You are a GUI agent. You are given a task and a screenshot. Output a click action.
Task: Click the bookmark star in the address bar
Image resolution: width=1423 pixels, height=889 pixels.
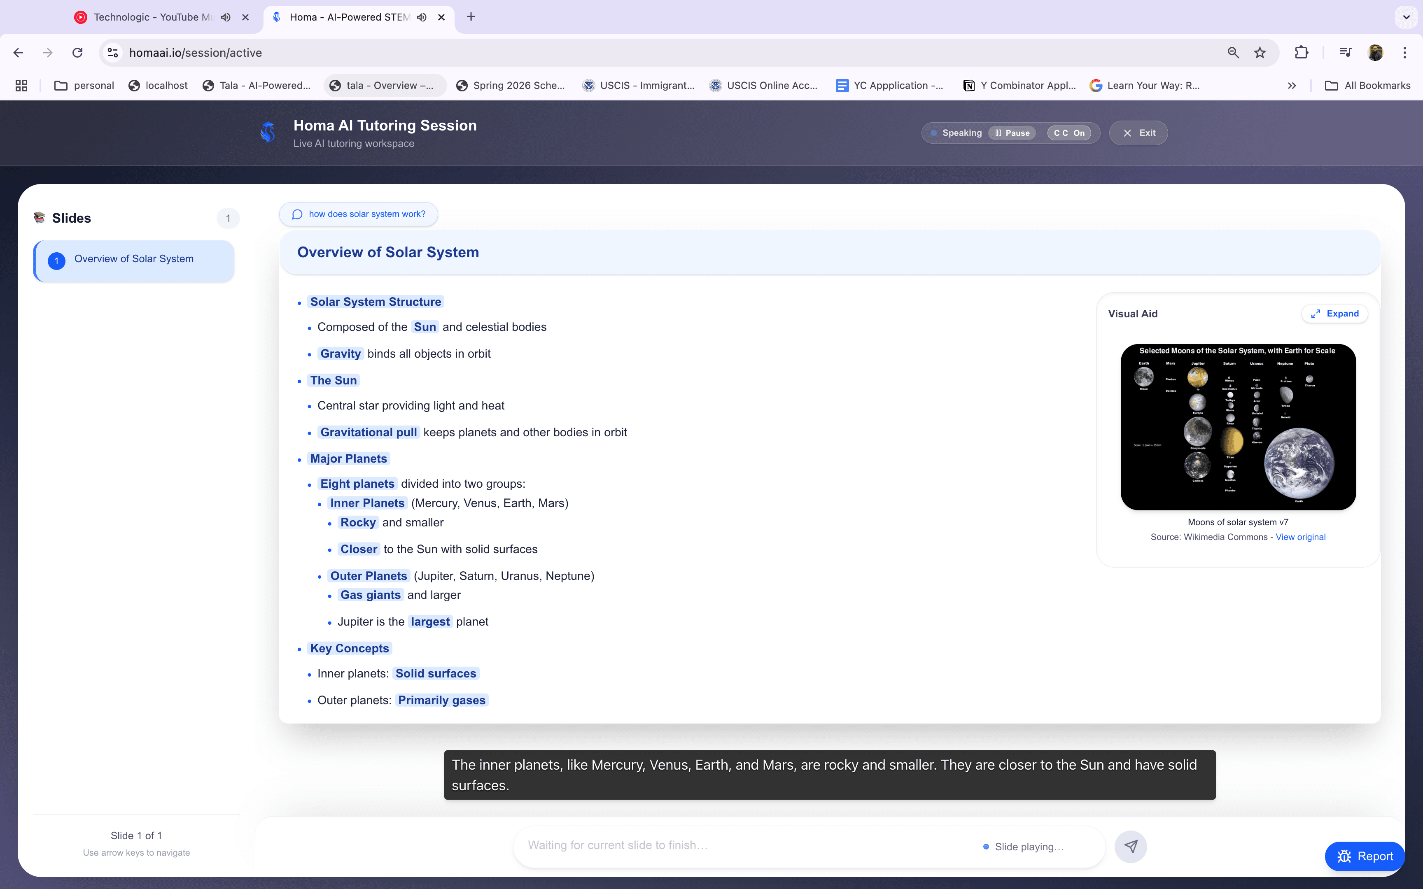click(1260, 52)
